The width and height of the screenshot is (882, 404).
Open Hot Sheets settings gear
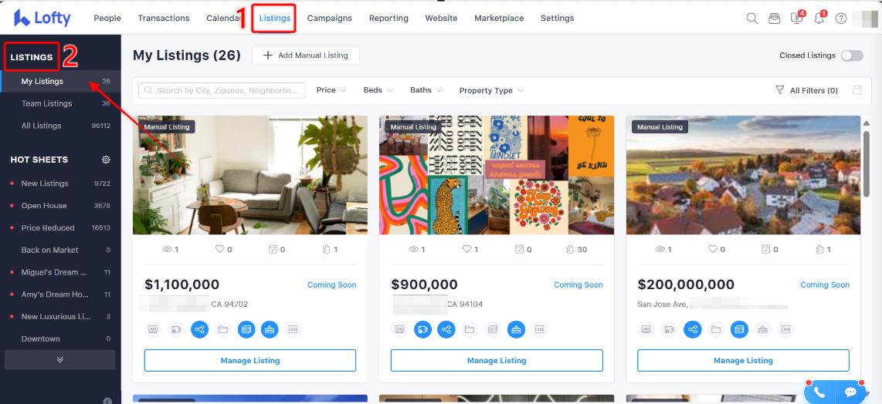[106, 160]
